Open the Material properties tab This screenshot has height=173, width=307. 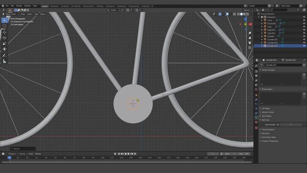(x=256, y=122)
